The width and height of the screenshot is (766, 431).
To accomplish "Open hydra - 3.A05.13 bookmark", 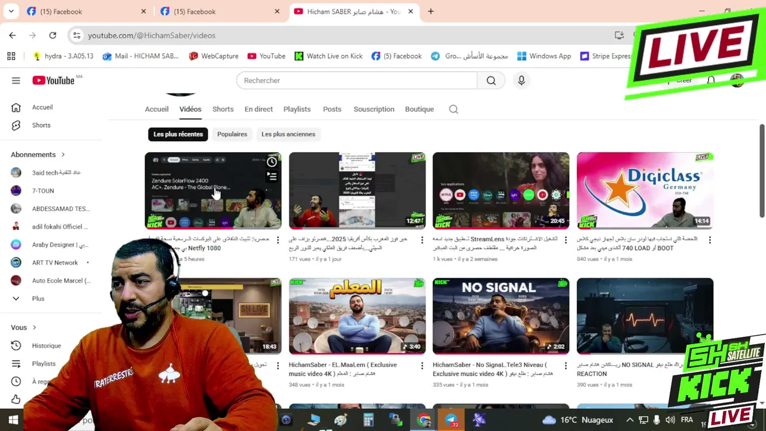I will coord(63,56).
